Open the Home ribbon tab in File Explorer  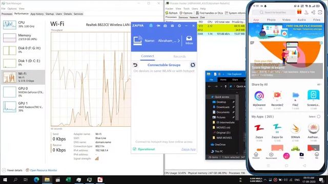pyautogui.click(x=223, y=80)
